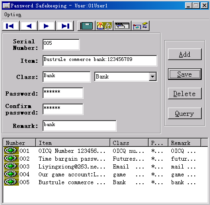210x205 pixels.
Task: Go to the next record
Action: pos(47,26)
